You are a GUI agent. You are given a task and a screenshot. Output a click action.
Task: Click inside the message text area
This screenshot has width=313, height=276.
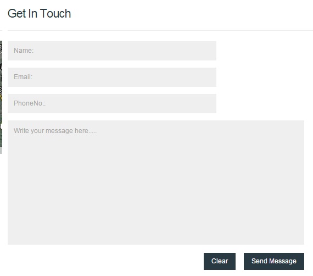156,183
